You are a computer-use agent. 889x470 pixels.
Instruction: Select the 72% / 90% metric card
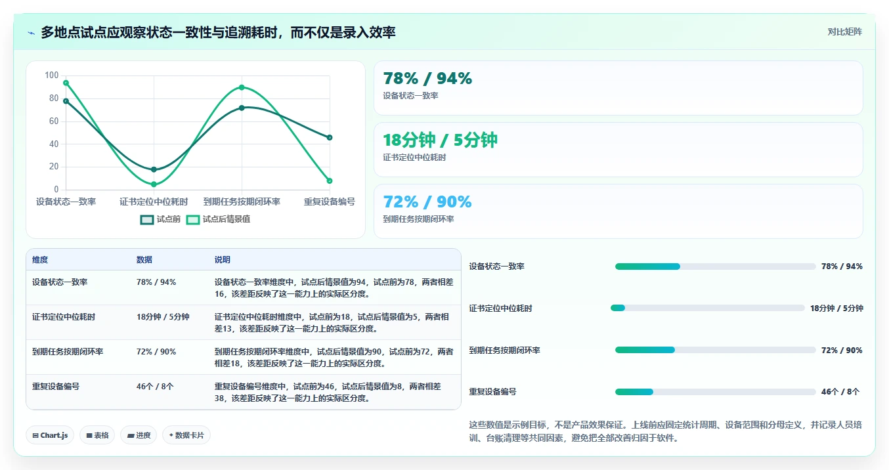point(618,211)
